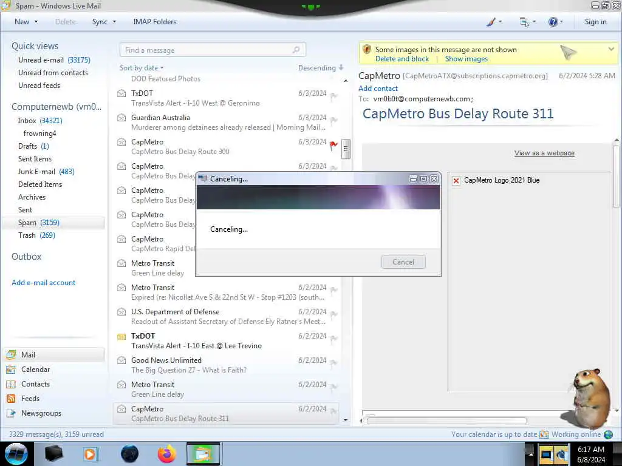Select the envelope icon beside U.S. Department of Defense
Image resolution: width=622 pixels, height=466 pixels.
click(121, 312)
